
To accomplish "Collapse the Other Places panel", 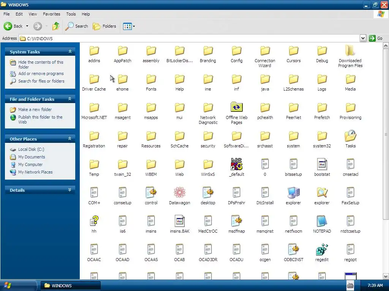I will [70, 139].
